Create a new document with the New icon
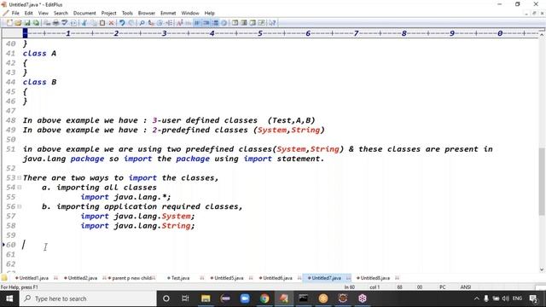This screenshot has height=307, width=546. click(x=9, y=23)
